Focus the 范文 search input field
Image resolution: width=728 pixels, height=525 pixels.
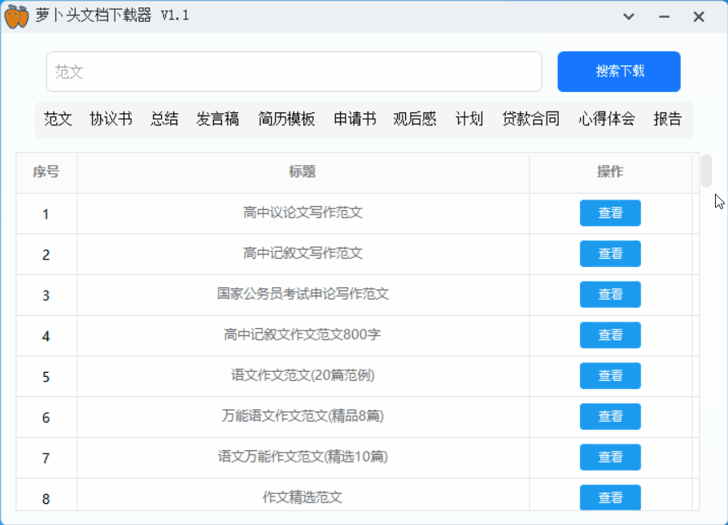(x=294, y=72)
